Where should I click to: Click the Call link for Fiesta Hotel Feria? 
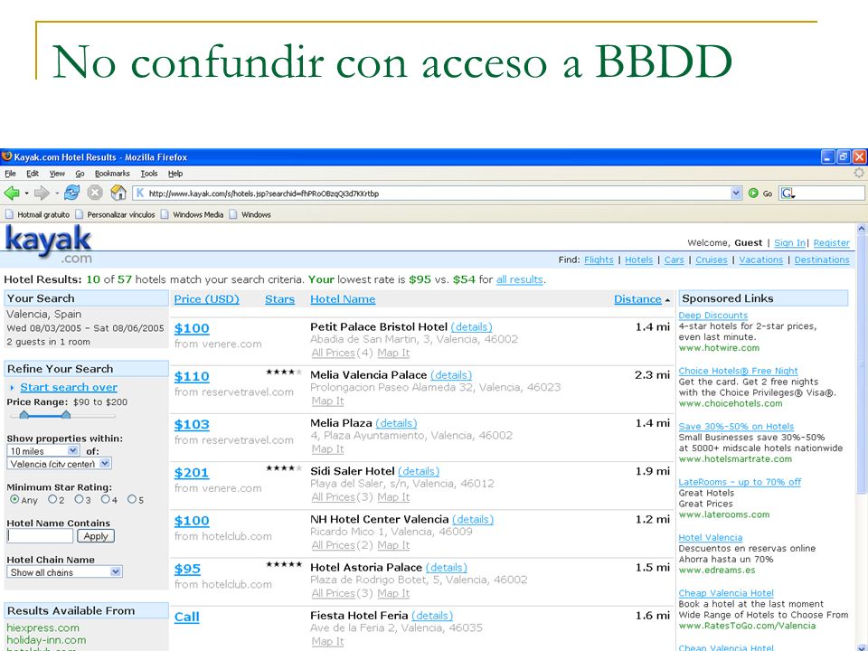pos(186,617)
